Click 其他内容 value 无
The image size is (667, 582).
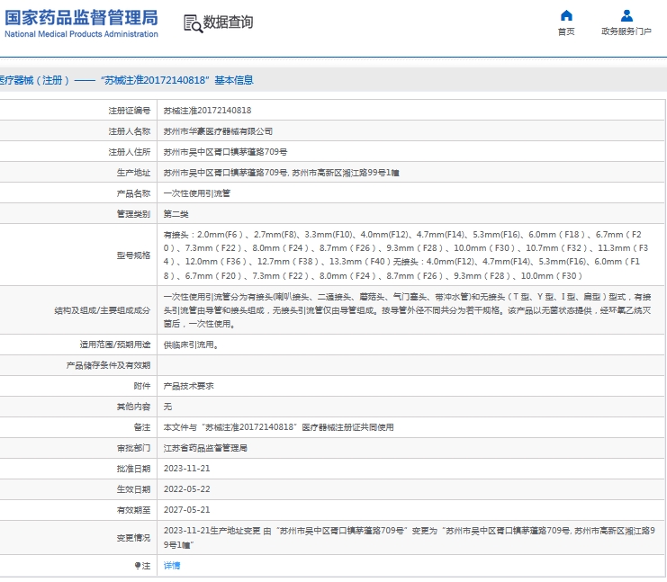pos(167,407)
